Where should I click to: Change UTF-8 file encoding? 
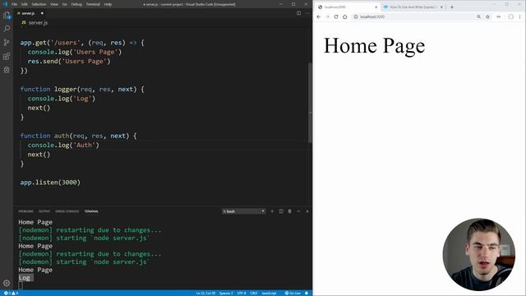click(x=241, y=293)
